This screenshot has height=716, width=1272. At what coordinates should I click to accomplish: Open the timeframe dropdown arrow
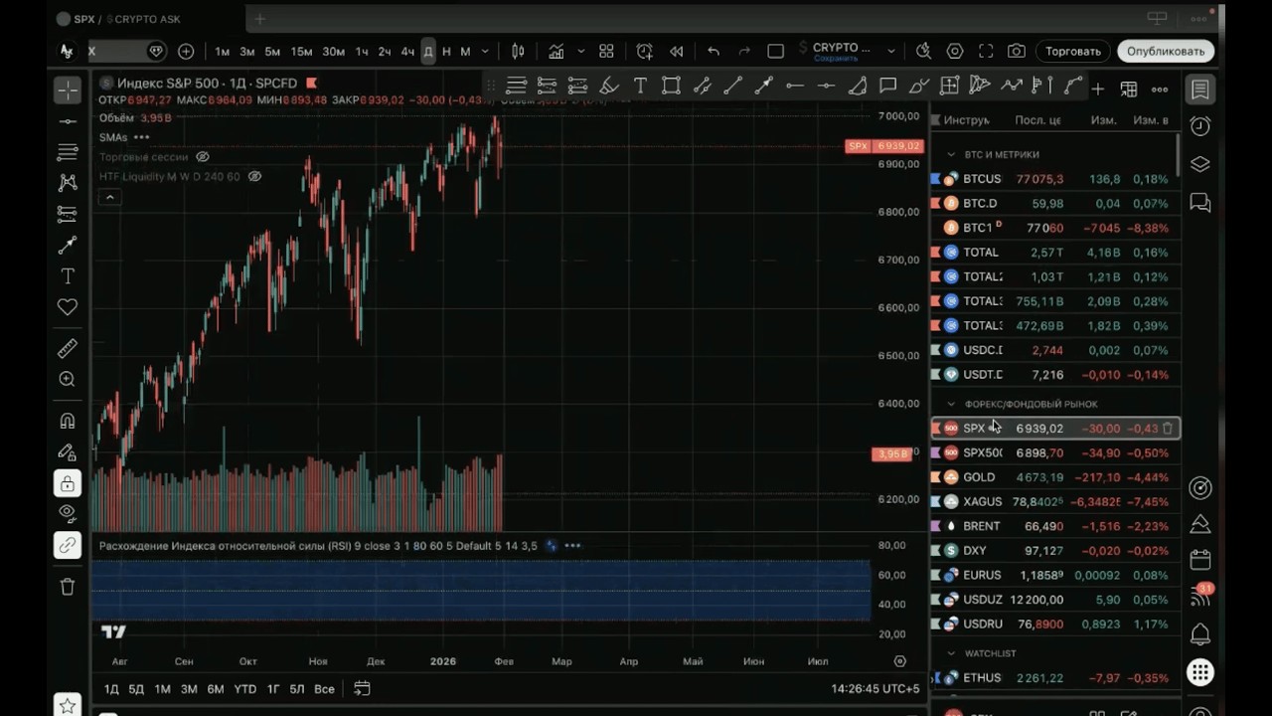pyautogui.click(x=485, y=51)
